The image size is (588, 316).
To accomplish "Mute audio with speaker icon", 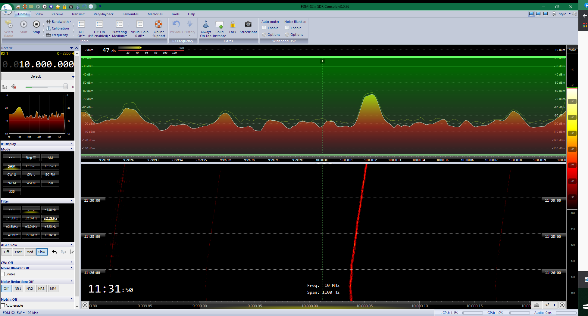I will pyautogui.click(x=14, y=87).
